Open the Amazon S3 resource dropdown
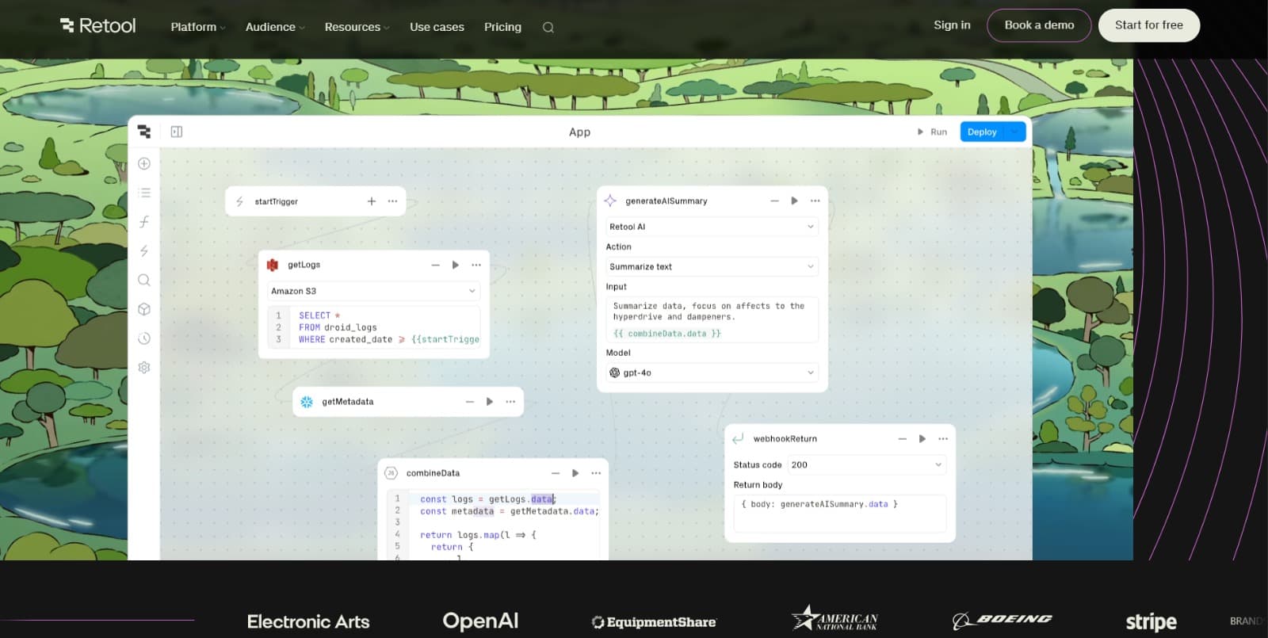1268x638 pixels. (373, 291)
